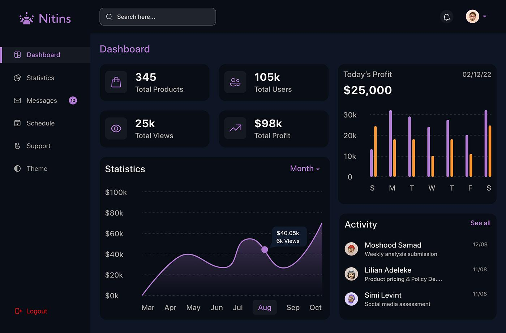Click the red Logout exit icon
Screen dimensions: 506x333
(x=18, y=311)
